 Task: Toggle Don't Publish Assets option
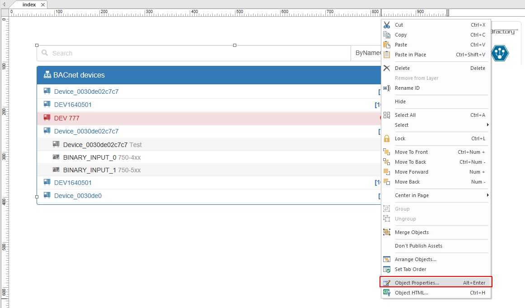[x=418, y=246]
